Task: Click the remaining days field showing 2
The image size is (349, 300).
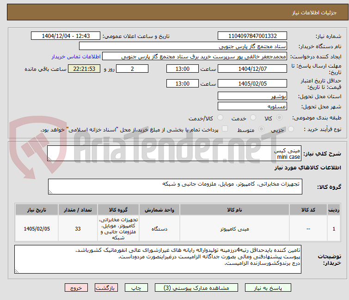Action: 132,69
